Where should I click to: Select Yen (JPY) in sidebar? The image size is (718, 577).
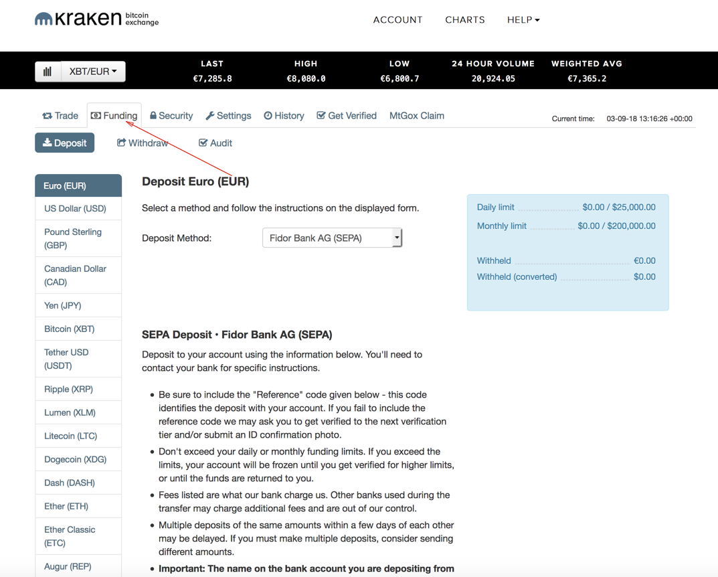click(x=78, y=305)
